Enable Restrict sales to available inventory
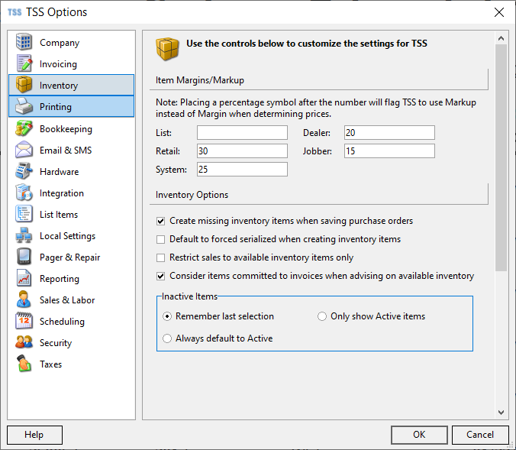The width and height of the screenshot is (516, 450). [x=160, y=257]
